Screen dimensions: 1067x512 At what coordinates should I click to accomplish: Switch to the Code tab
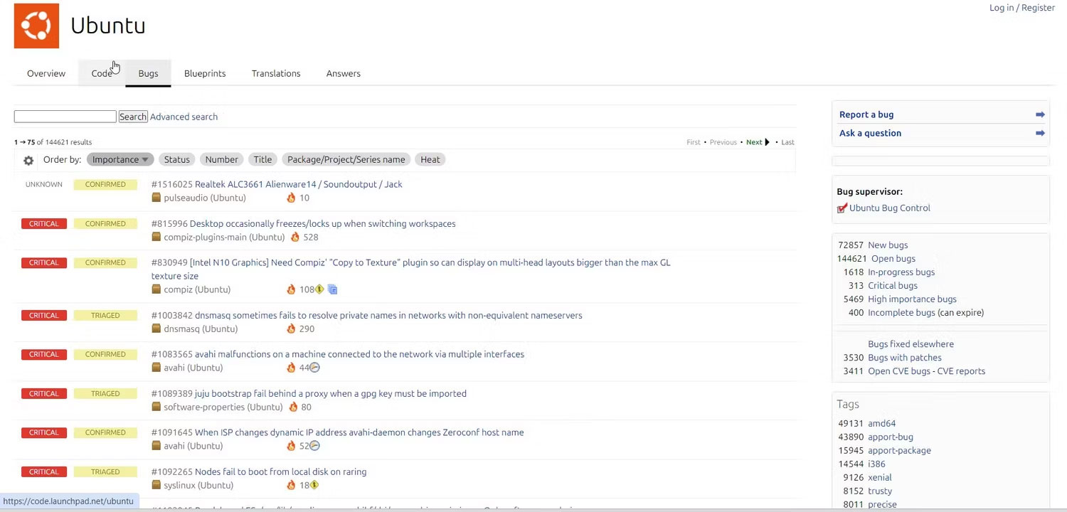102,73
